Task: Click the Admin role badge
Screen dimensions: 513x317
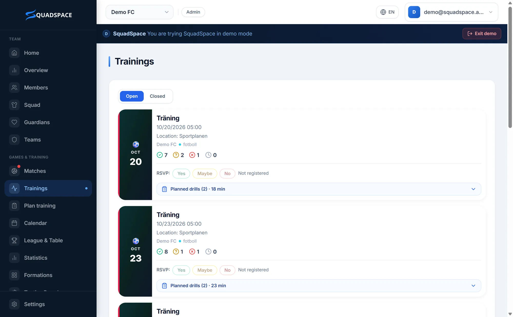Action: tap(193, 12)
